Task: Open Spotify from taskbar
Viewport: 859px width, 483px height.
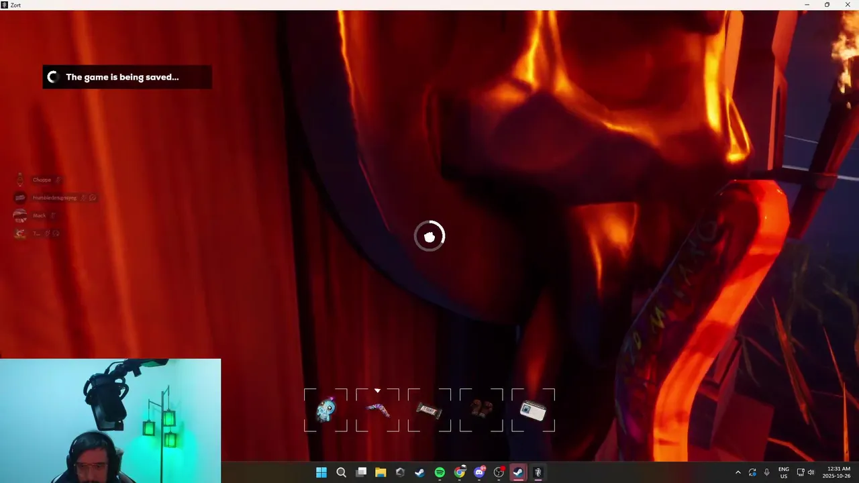Action: coord(440,472)
